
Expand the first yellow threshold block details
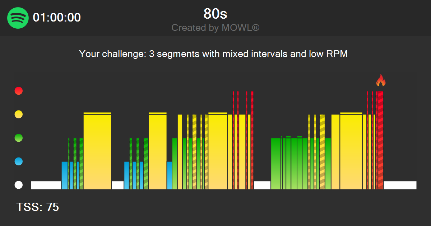click(97, 151)
